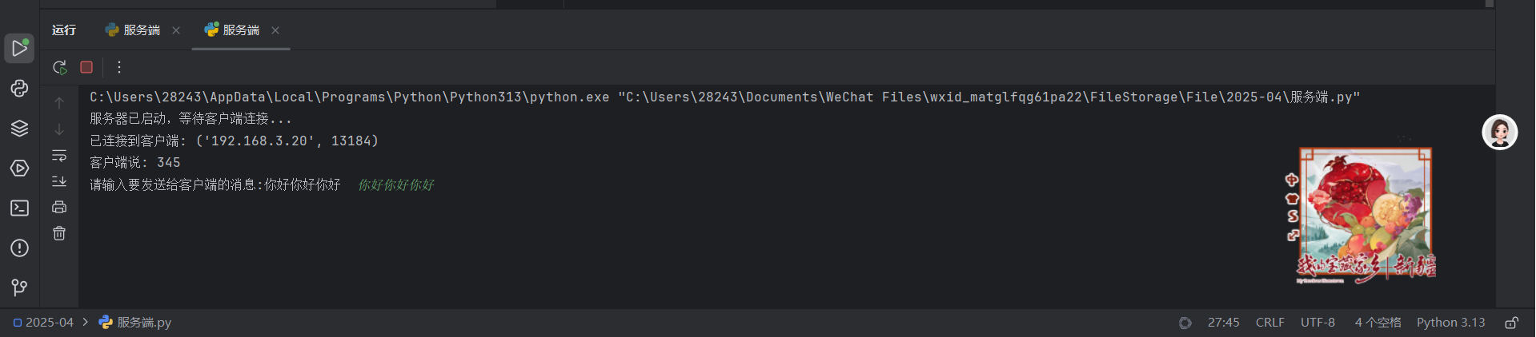Open the Python Console layers icon

coord(19,128)
